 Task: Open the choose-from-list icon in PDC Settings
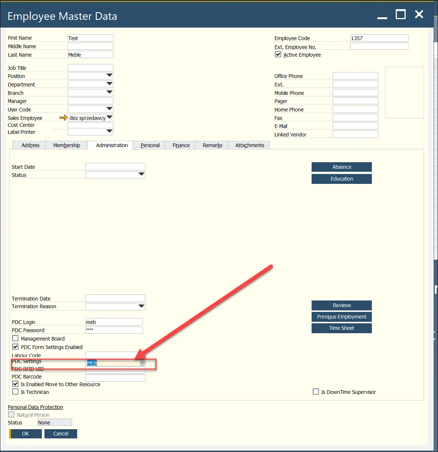coord(142,363)
